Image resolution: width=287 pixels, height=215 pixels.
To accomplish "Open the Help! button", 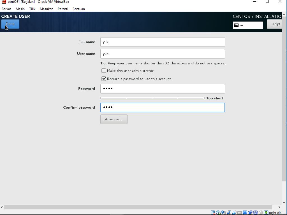I will [274, 24].
